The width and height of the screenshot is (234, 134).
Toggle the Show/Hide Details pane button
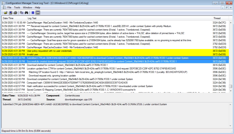(37, 13)
